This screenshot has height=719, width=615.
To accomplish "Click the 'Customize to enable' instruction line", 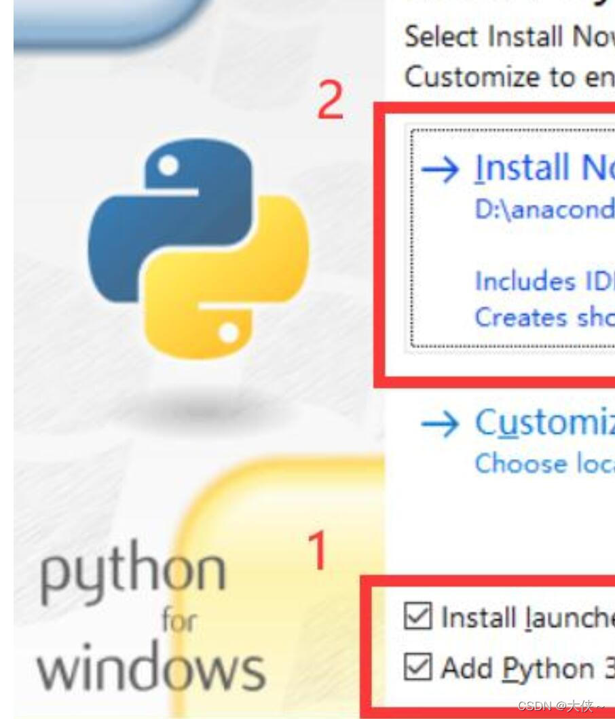I will (509, 77).
